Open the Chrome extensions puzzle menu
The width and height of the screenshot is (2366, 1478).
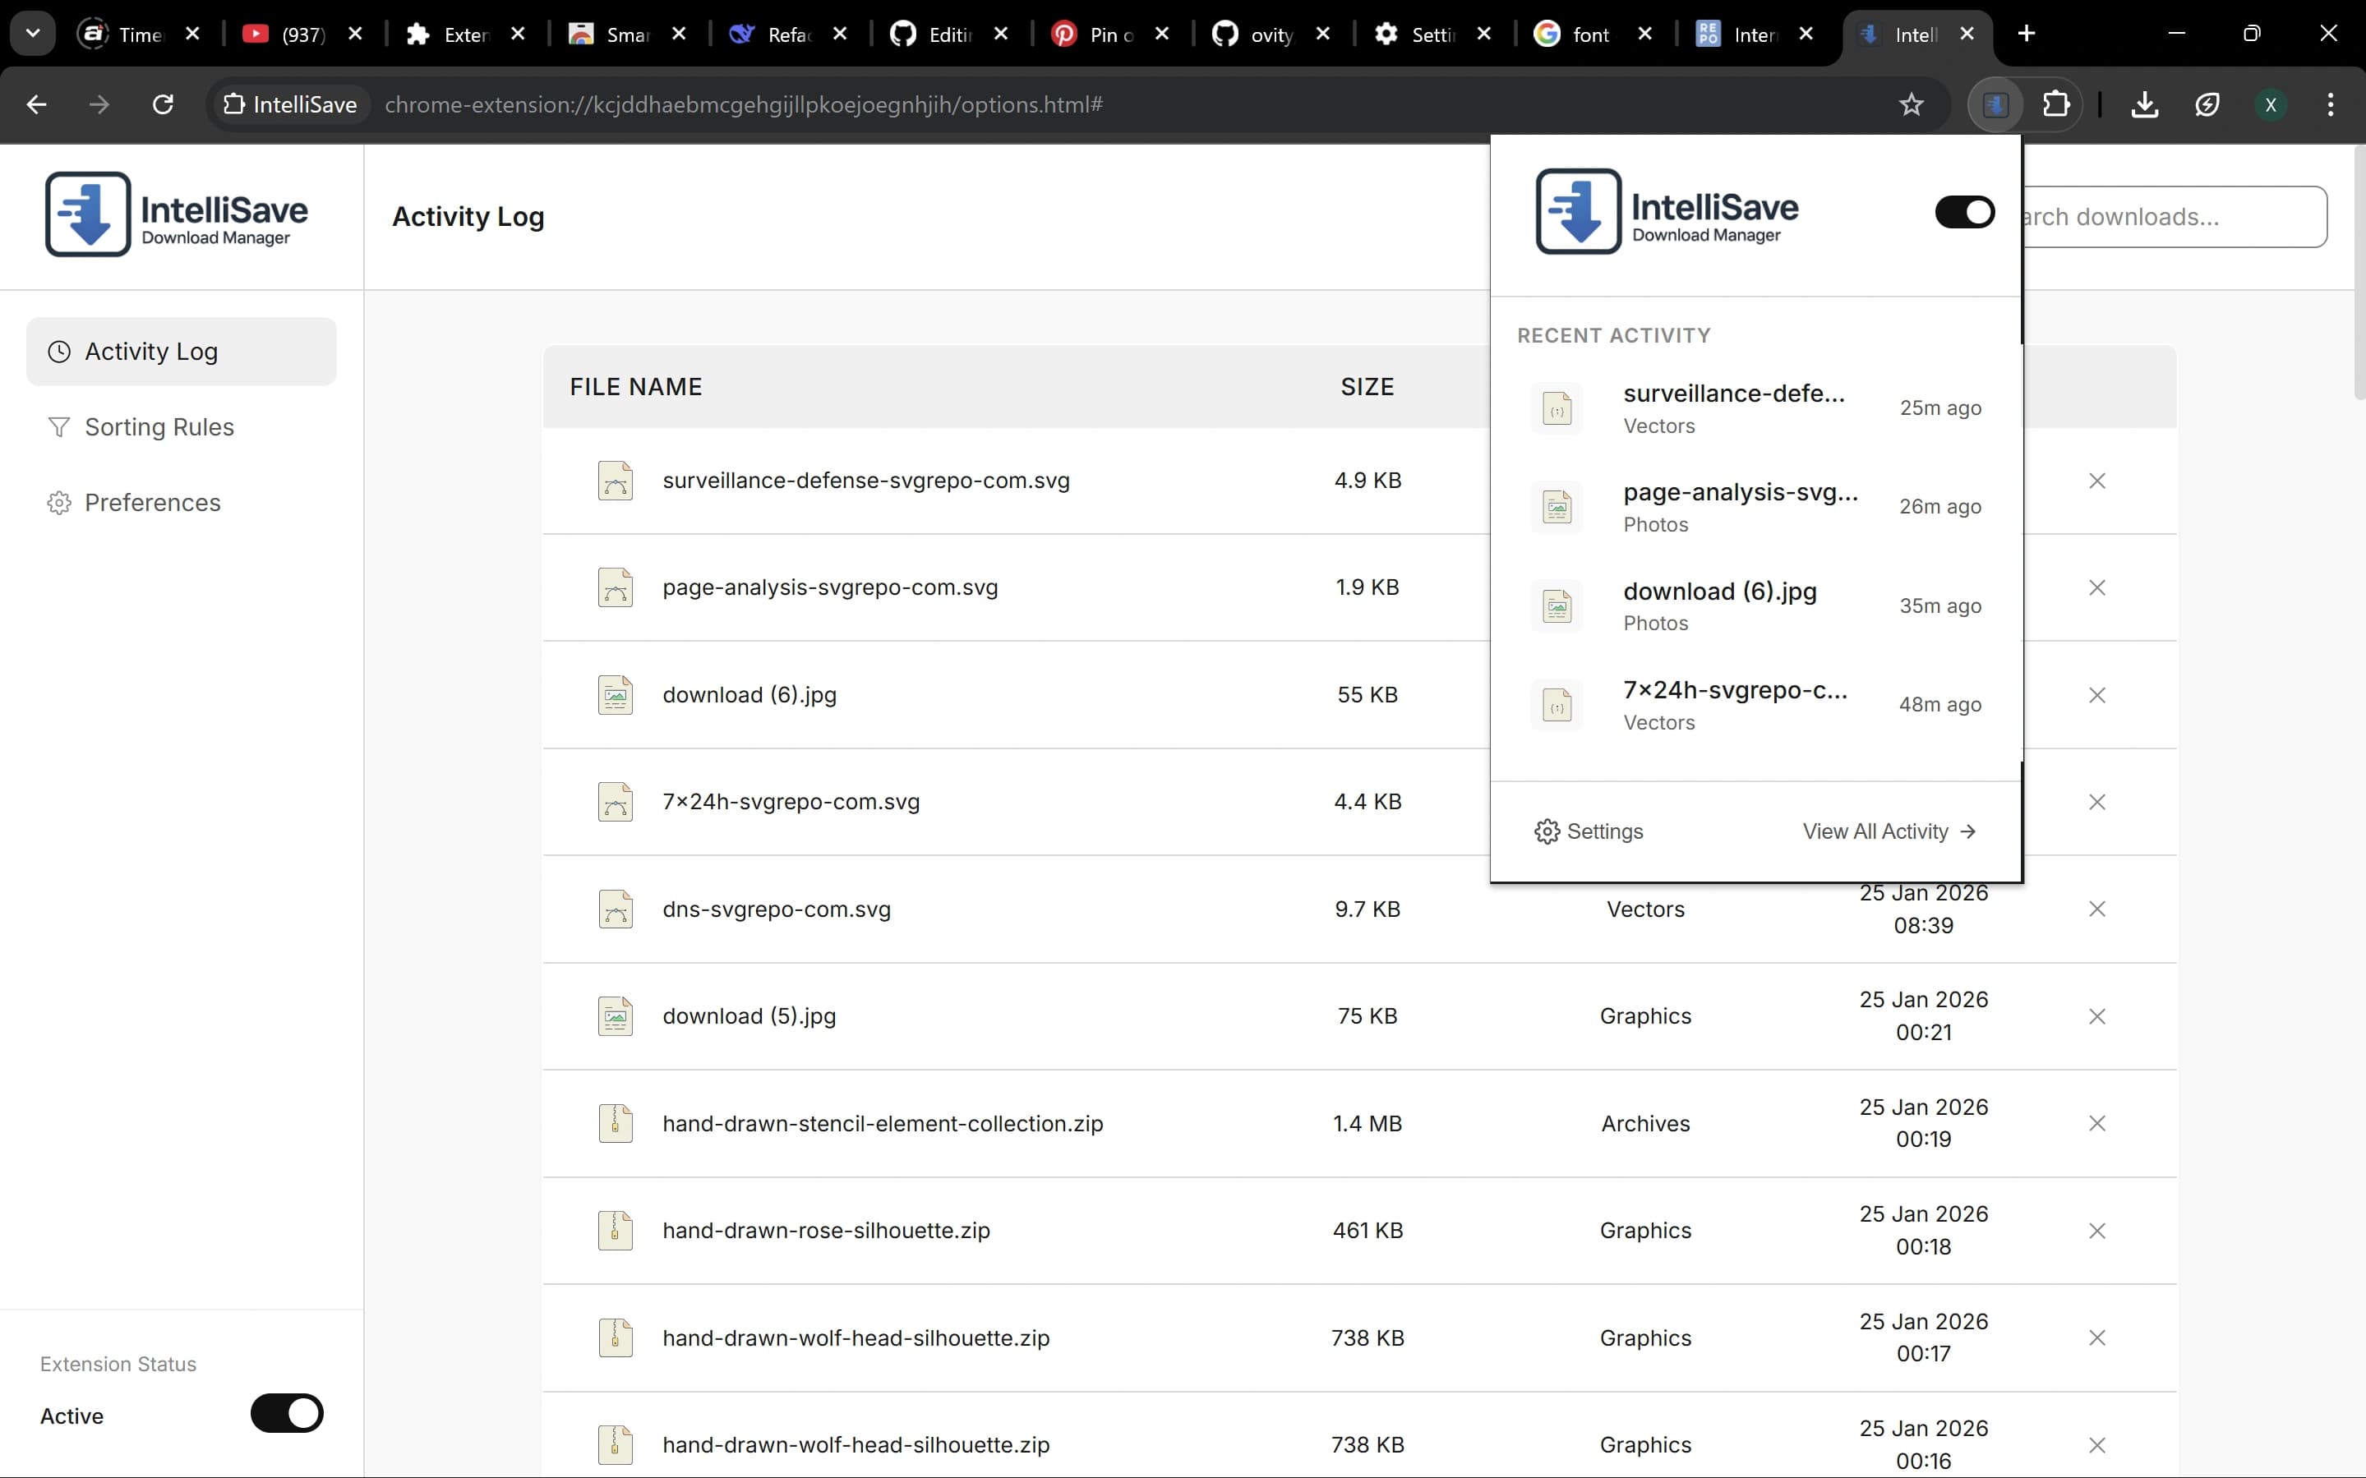click(2056, 104)
